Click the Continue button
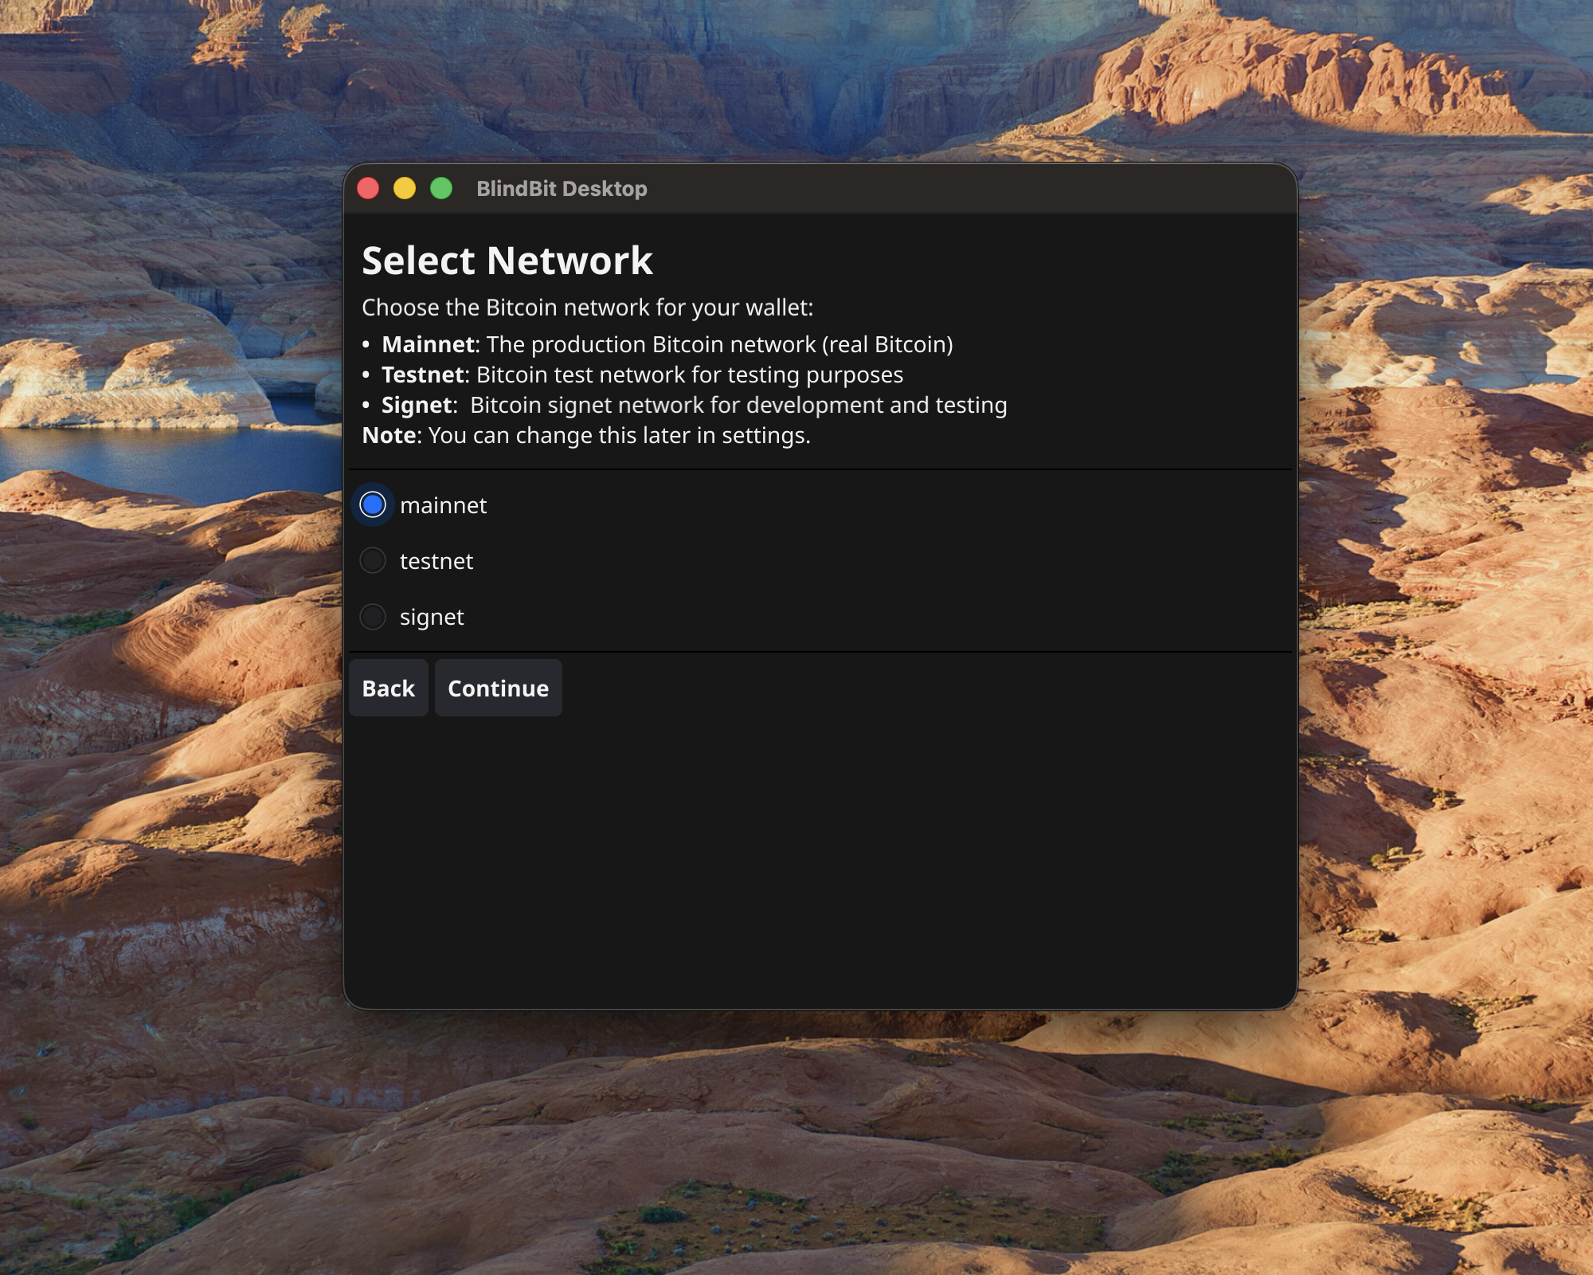Viewport: 1593px width, 1275px height. click(498, 688)
